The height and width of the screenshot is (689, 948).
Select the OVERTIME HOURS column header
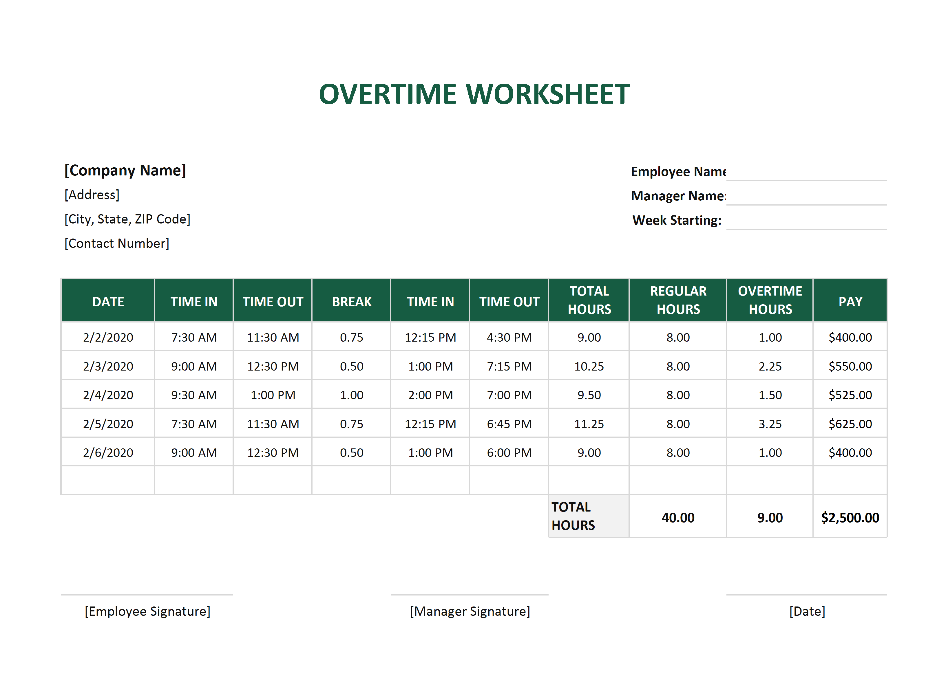click(x=770, y=300)
